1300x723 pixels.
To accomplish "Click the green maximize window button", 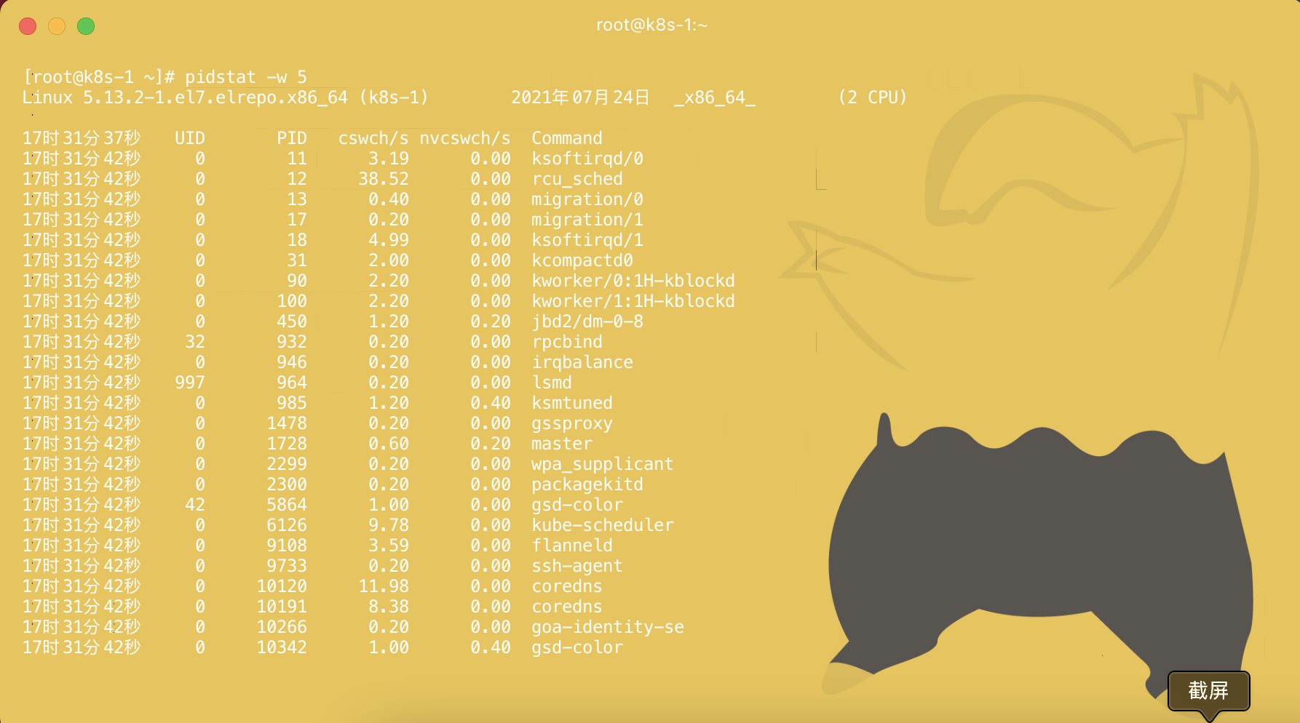I will pos(86,26).
